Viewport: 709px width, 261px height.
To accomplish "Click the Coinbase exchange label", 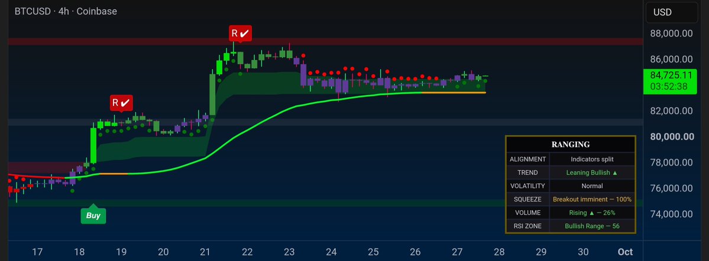I will click(97, 11).
